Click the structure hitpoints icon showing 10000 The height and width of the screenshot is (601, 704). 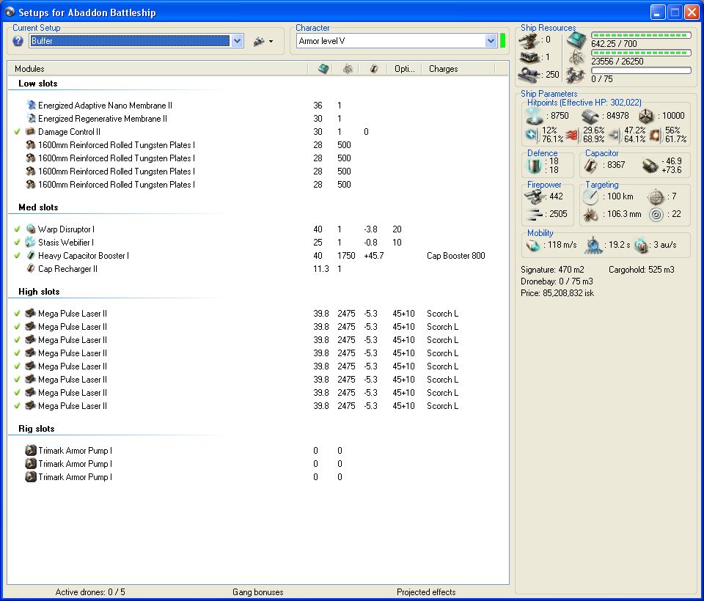[646, 117]
